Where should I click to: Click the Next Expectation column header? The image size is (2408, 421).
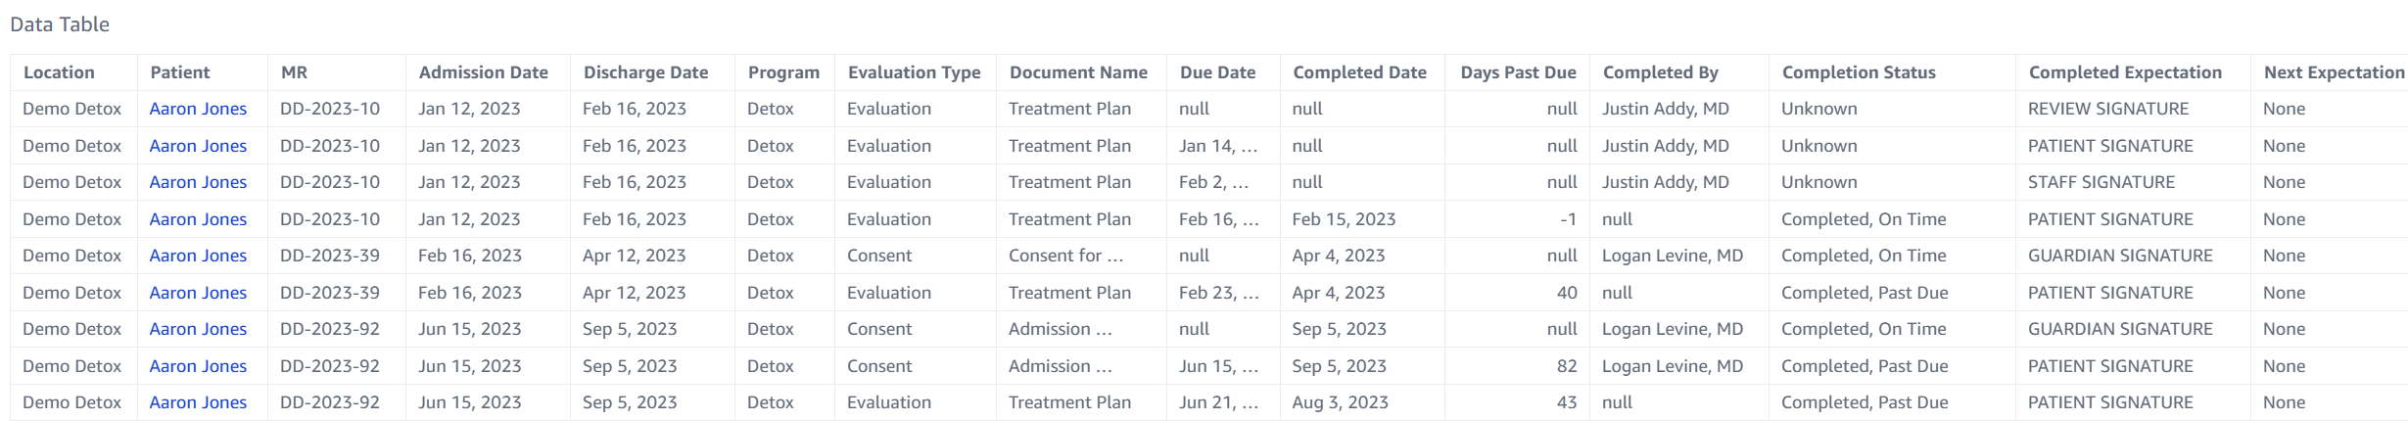pyautogui.click(x=2334, y=72)
